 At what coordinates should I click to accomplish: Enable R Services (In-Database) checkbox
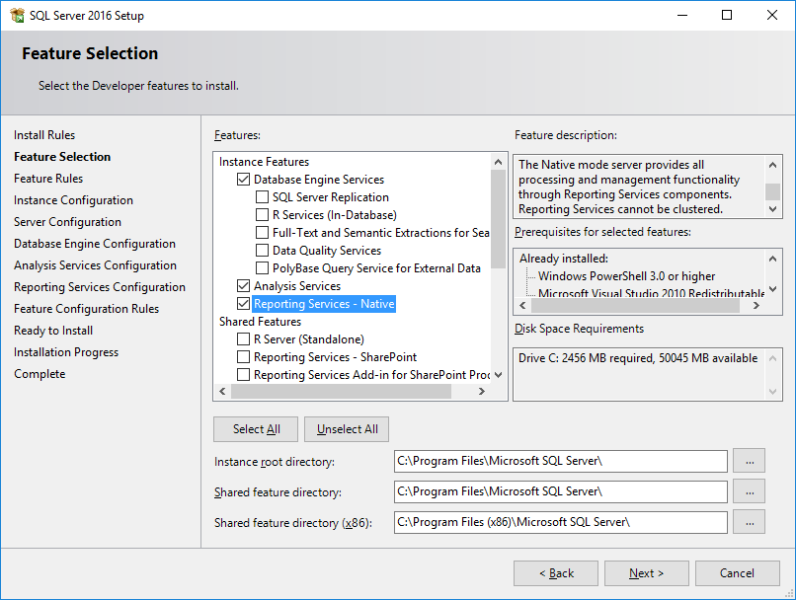click(262, 215)
